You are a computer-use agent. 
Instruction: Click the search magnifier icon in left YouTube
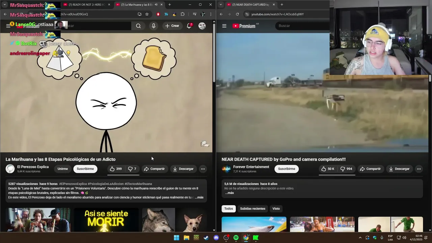138,26
